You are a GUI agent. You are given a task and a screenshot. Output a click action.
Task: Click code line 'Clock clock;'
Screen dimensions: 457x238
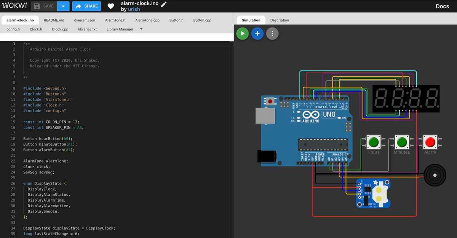click(37, 167)
